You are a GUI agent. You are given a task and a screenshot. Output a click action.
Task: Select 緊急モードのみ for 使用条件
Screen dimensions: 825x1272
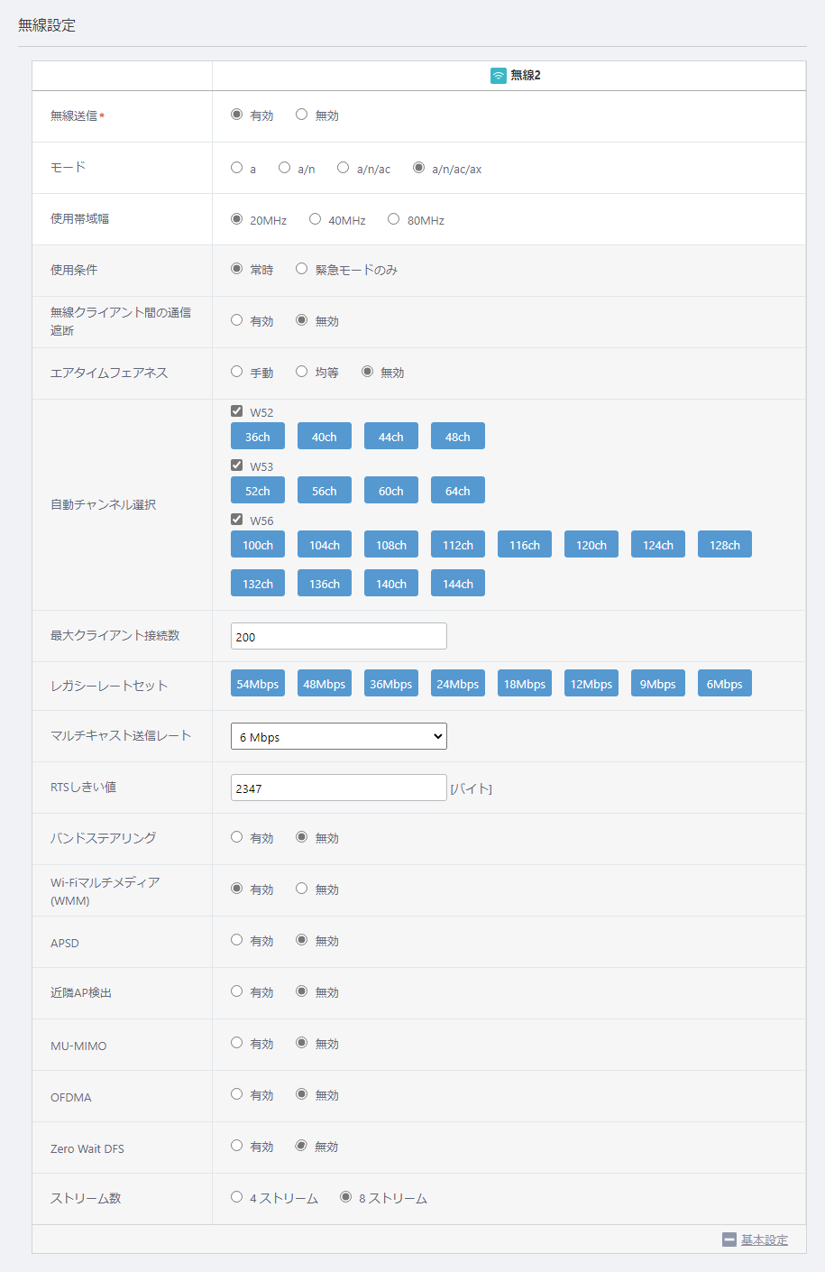click(302, 269)
